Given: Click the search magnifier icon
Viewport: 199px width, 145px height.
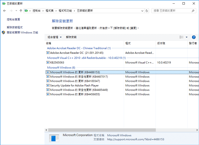Looking at the screenshot, I should tap(193, 11).
